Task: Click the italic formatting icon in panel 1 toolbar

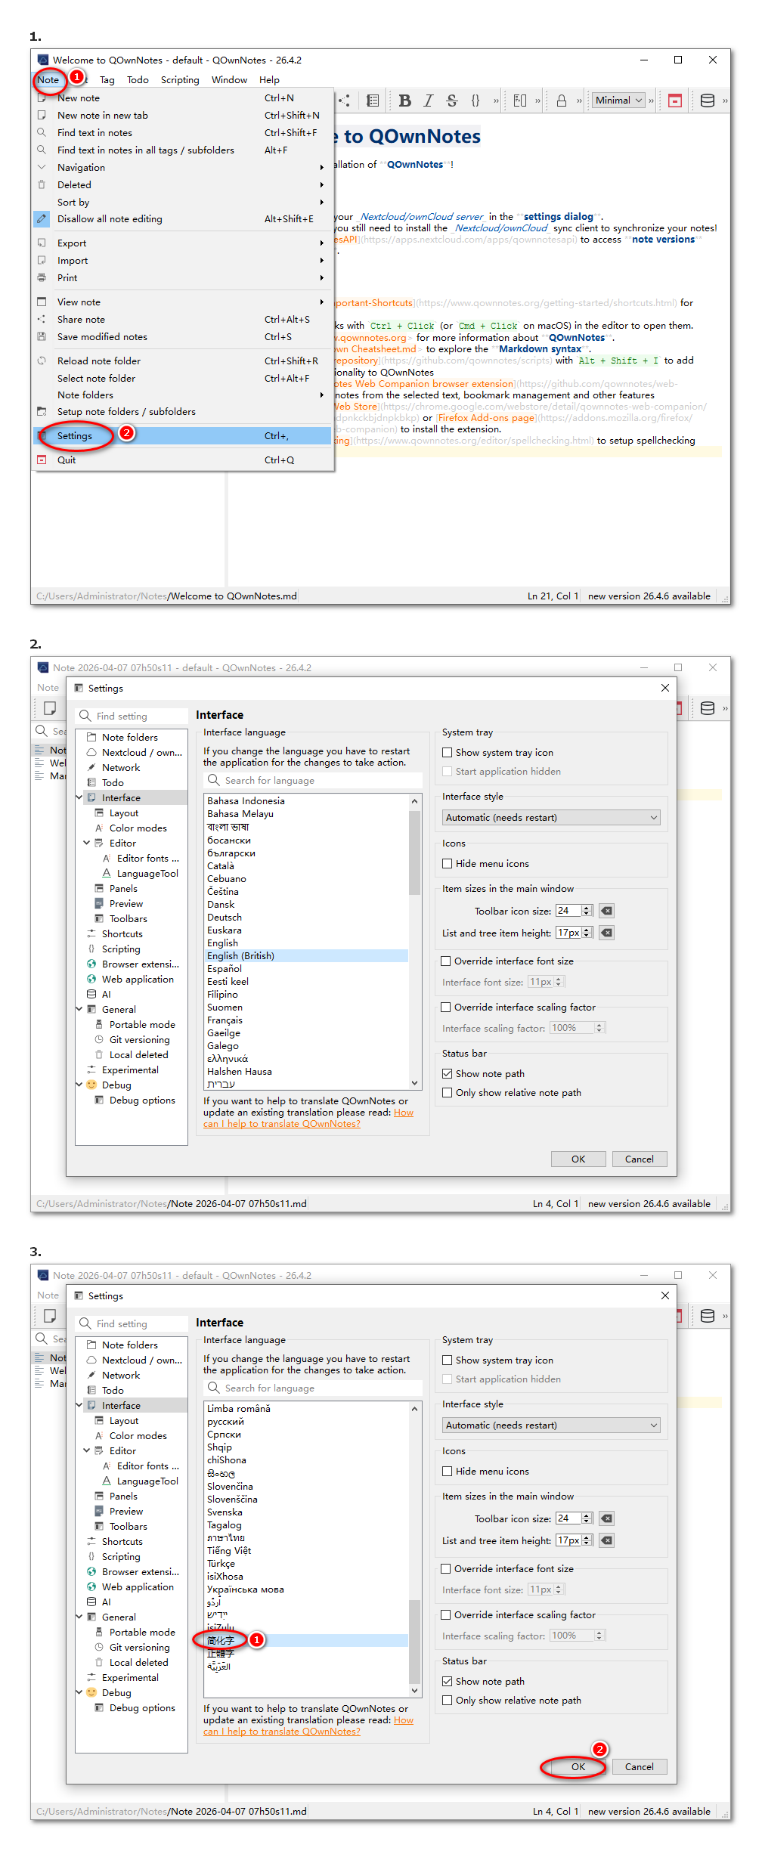Action: tap(429, 101)
